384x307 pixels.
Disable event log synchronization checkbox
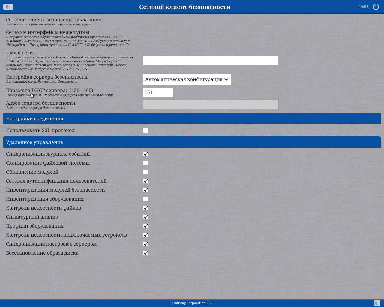145,154
